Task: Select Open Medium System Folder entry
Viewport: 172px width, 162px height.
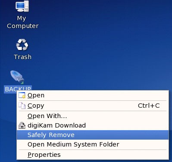Action: point(93,144)
